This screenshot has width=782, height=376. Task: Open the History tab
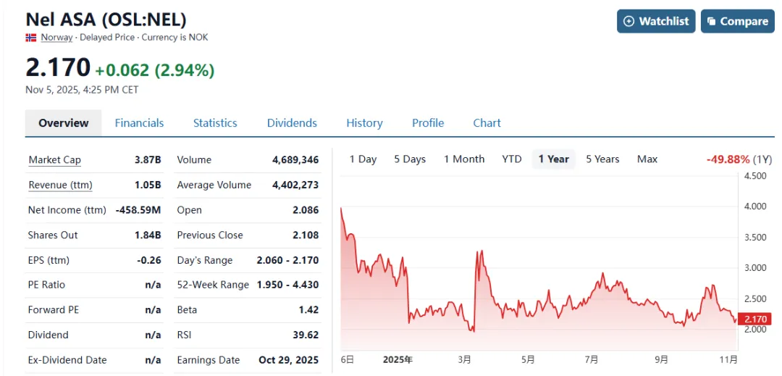[x=364, y=122]
